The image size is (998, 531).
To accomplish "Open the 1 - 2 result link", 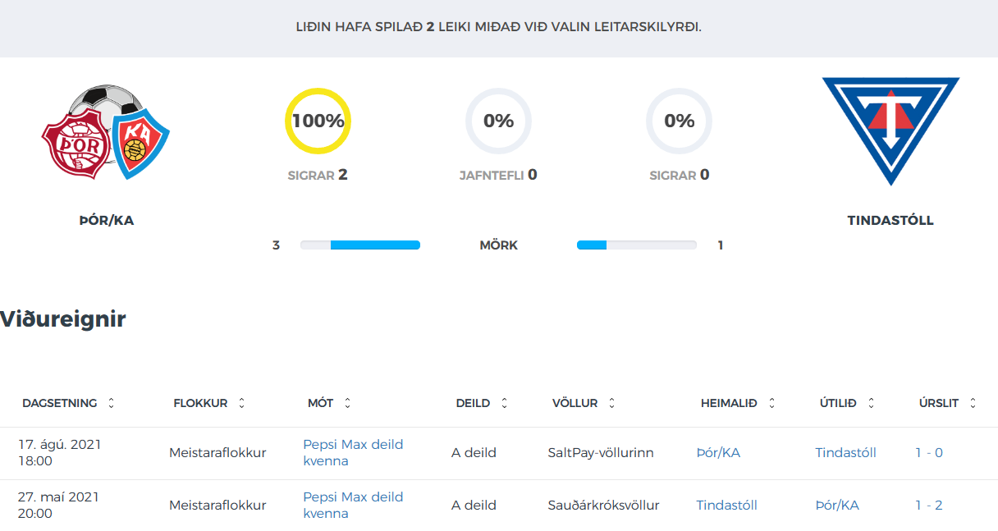I will 929,505.
